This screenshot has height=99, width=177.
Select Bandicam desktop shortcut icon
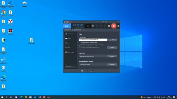[x=11, y=31]
